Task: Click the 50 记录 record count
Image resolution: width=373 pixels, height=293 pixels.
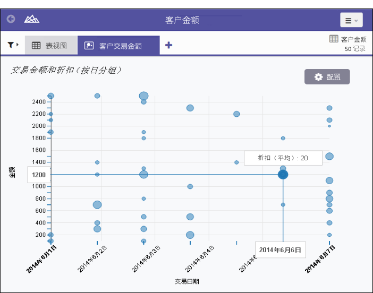Action: click(x=354, y=49)
